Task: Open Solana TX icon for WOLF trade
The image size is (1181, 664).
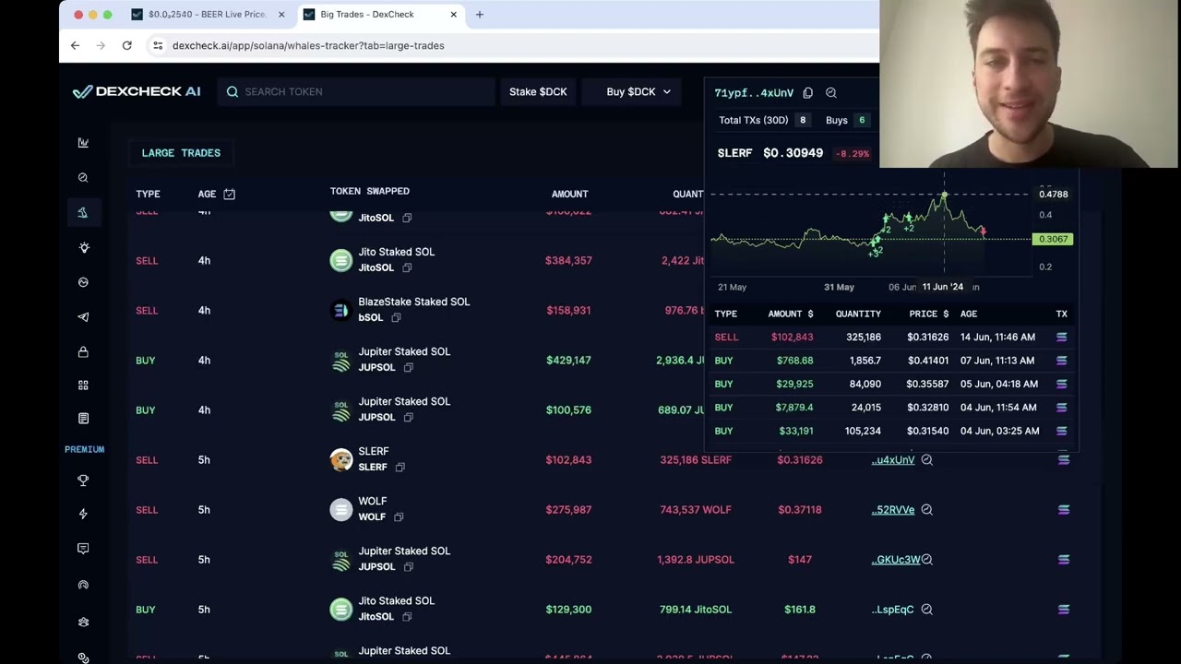Action: (x=1064, y=509)
